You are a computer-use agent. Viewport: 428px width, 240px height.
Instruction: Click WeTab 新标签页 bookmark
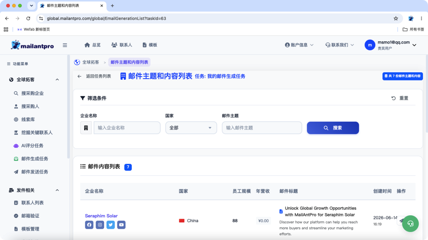pos(33,29)
